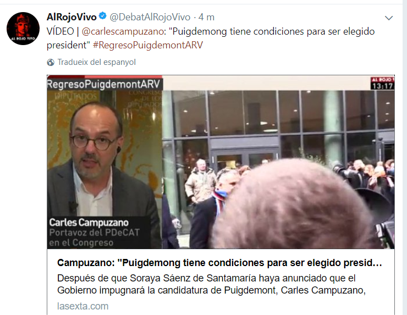Click the Carles Campuzano name caption
Screen dimensions: 407x315
coord(89,223)
